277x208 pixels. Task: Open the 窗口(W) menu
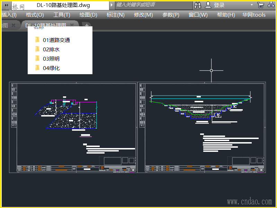[x=198, y=15]
